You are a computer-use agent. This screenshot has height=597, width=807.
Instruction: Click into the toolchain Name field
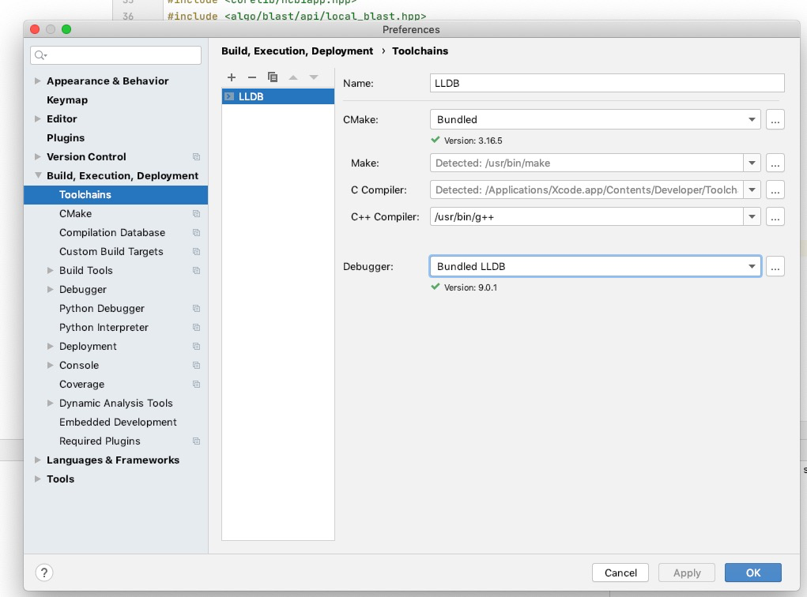pyautogui.click(x=607, y=83)
